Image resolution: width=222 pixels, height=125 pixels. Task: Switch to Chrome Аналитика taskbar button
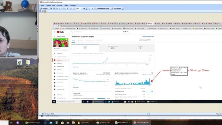point(33,123)
